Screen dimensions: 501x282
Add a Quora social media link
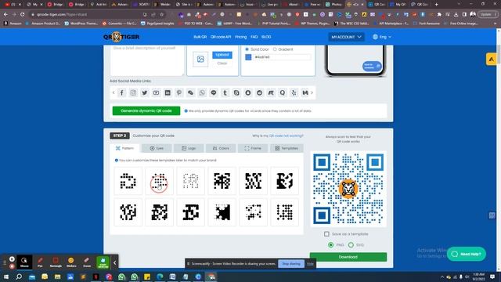click(x=283, y=92)
